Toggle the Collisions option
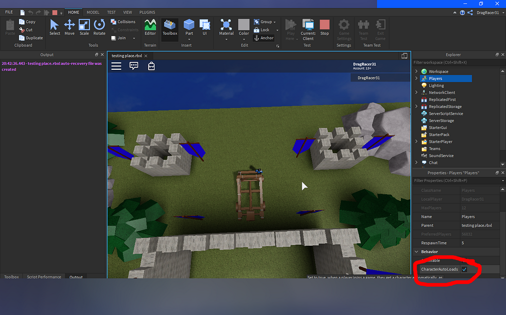The image size is (506, 315). (123, 21)
